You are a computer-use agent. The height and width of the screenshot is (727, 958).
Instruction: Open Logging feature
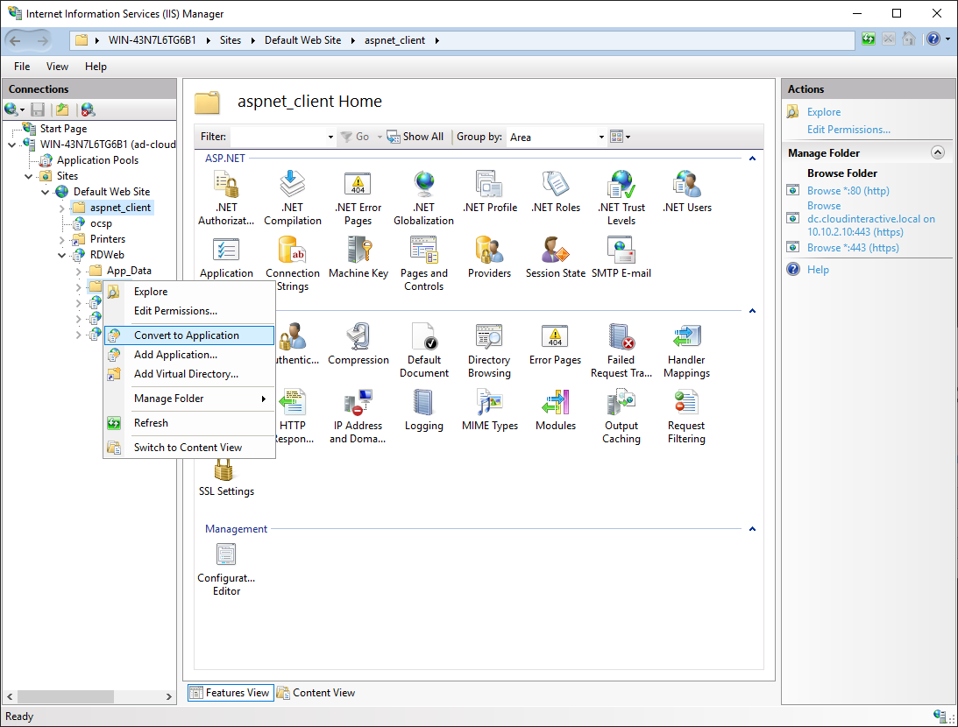(423, 410)
